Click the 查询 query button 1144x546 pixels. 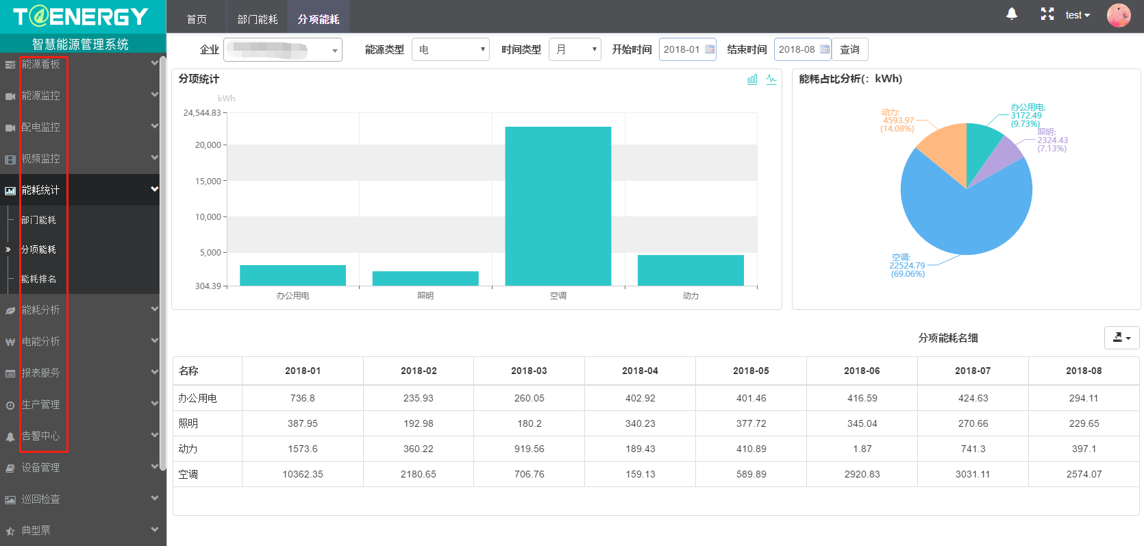coord(849,49)
